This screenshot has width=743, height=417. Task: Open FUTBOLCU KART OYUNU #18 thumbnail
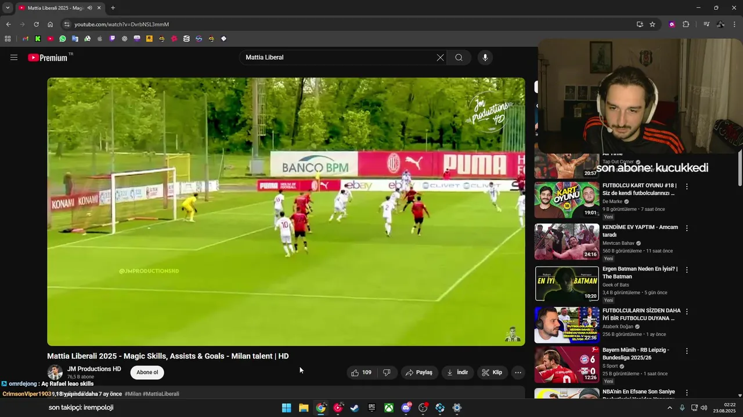(x=567, y=200)
